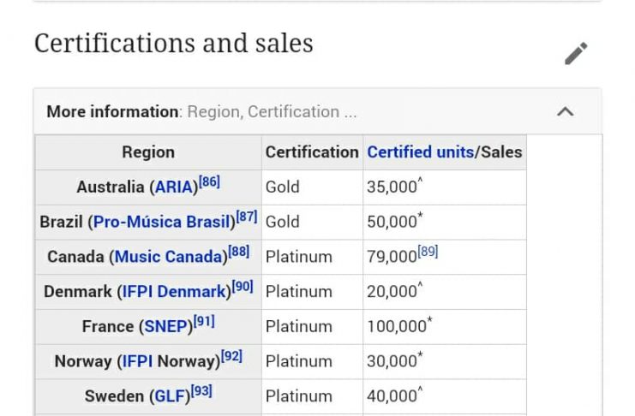Image resolution: width=635 pixels, height=416 pixels.
Task: Go to citation 93 for Sweden
Action: [x=201, y=391]
